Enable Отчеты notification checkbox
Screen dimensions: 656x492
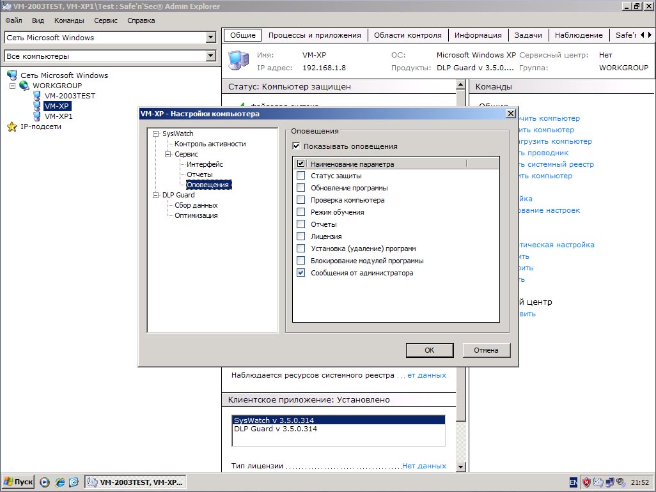[x=301, y=224]
